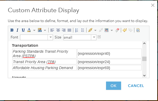This screenshot has width=158, height=101.
Task: Click the OK button
Action: (114, 86)
